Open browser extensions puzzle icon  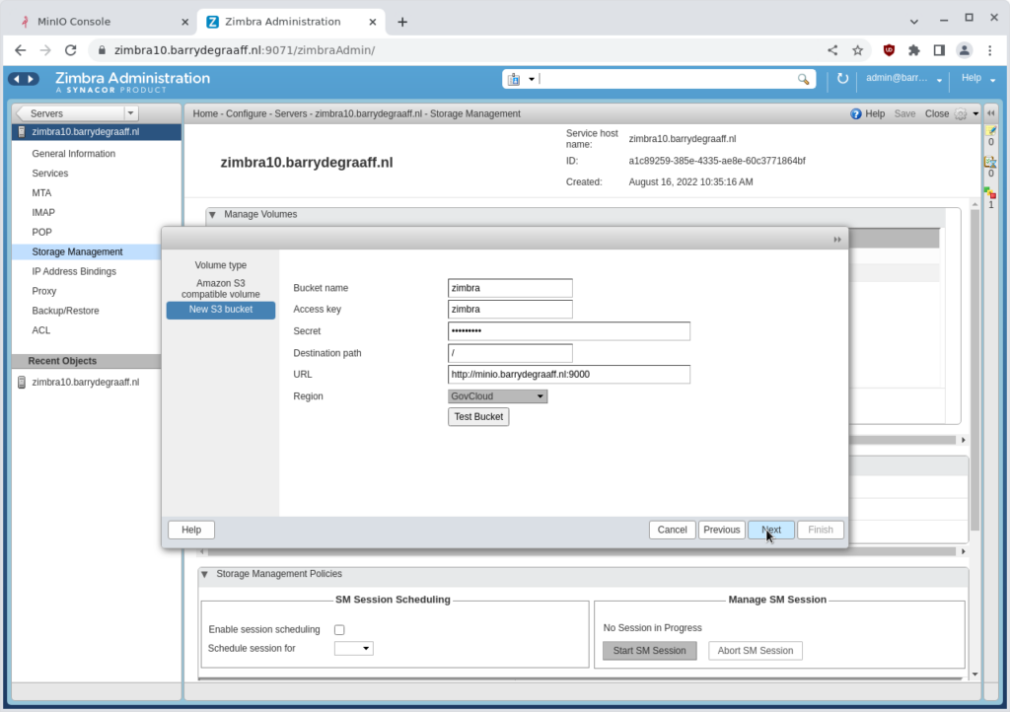914,50
